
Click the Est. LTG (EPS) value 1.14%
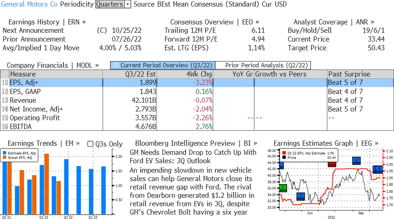[x=256, y=48]
